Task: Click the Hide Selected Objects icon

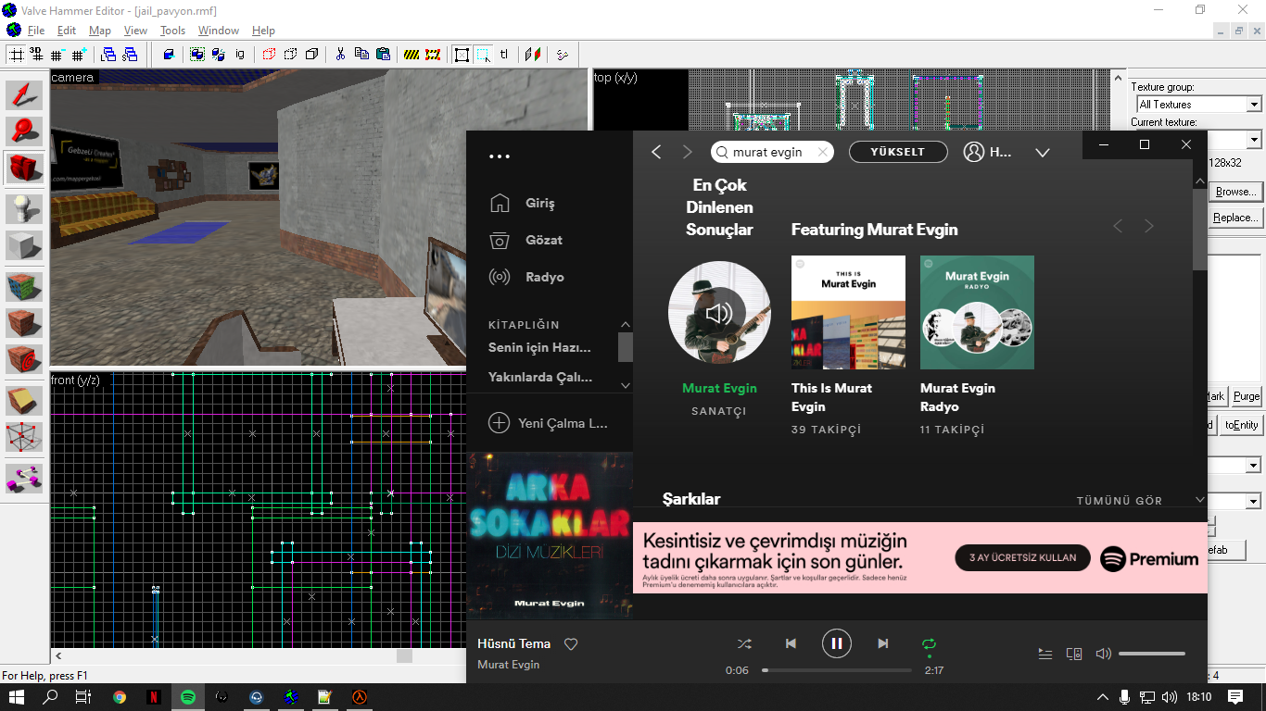Action: click(269, 55)
